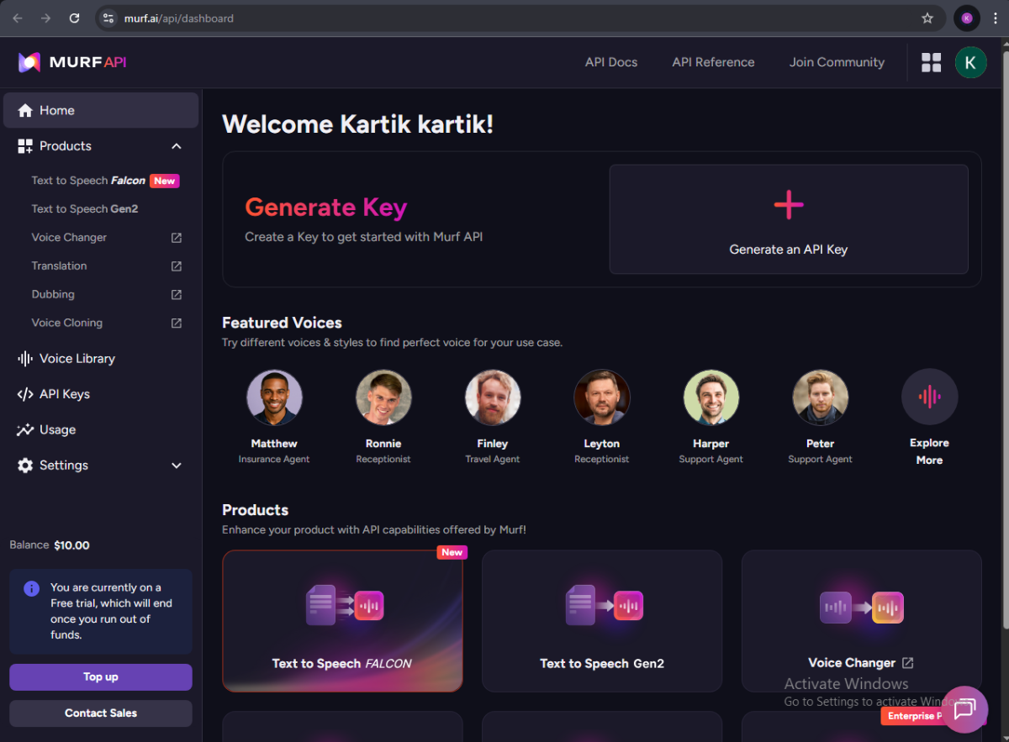
Task: Open external link icon beside Voice Cloning
Action: pos(177,323)
